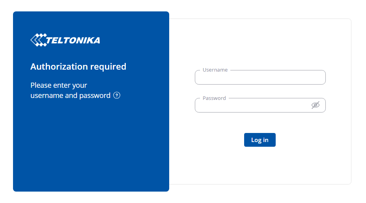The height and width of the screenshot is (203, 366).
Task: Click the Authorization required heading
Action: [x=78, y=66]
